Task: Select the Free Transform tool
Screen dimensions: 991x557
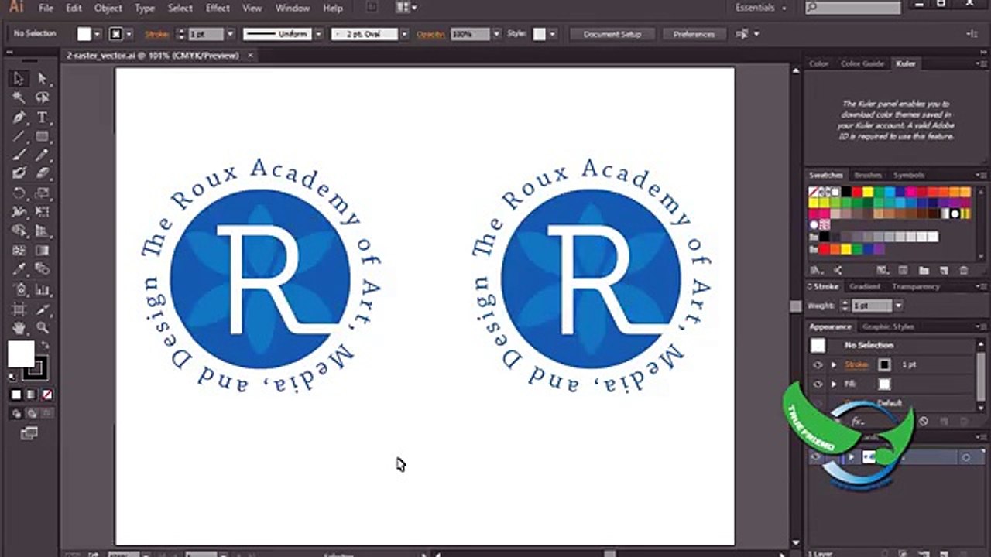Action: 43,212
